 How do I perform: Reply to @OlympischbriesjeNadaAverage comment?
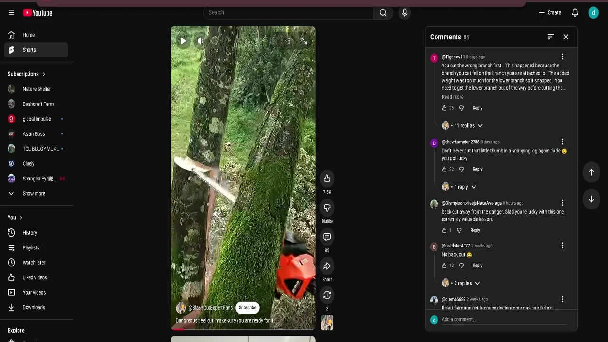coord(475,231)
